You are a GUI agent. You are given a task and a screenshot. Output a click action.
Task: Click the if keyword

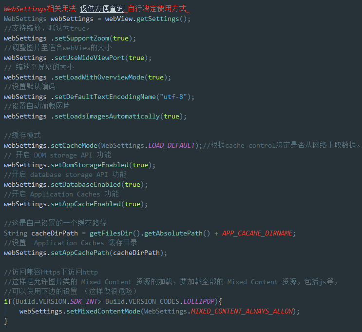[8, 301]
